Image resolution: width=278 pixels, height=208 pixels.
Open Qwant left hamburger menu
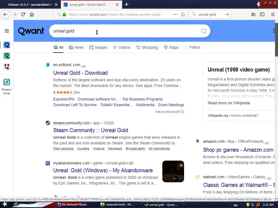click(7, 31)
